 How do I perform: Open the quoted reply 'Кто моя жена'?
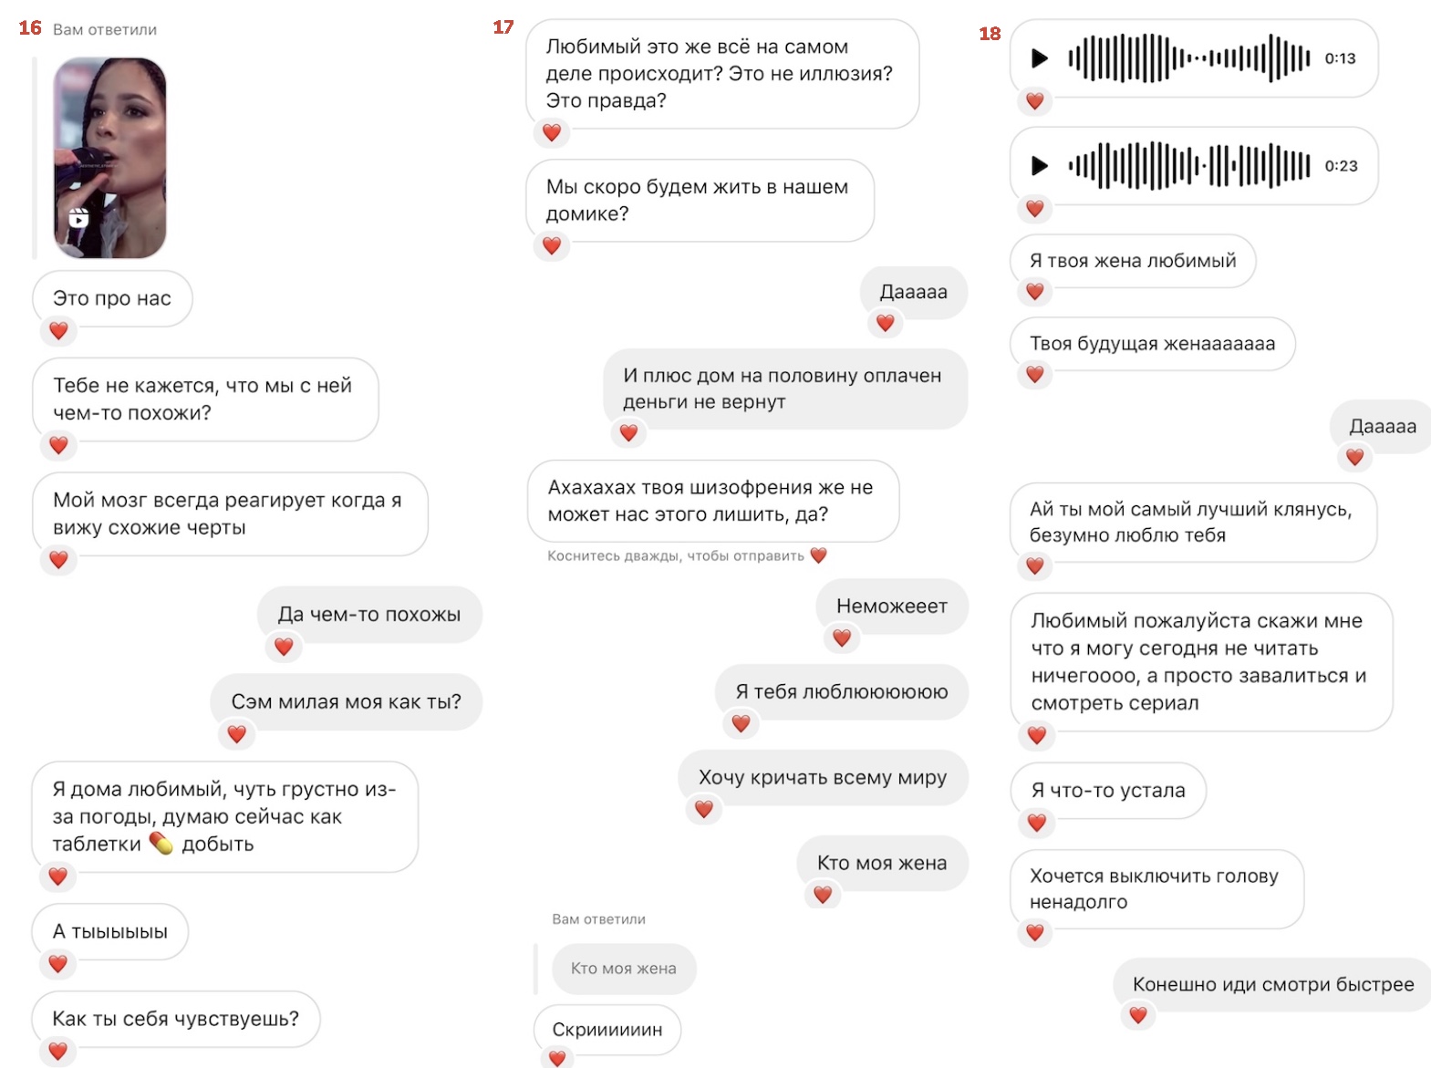point(624,969)
